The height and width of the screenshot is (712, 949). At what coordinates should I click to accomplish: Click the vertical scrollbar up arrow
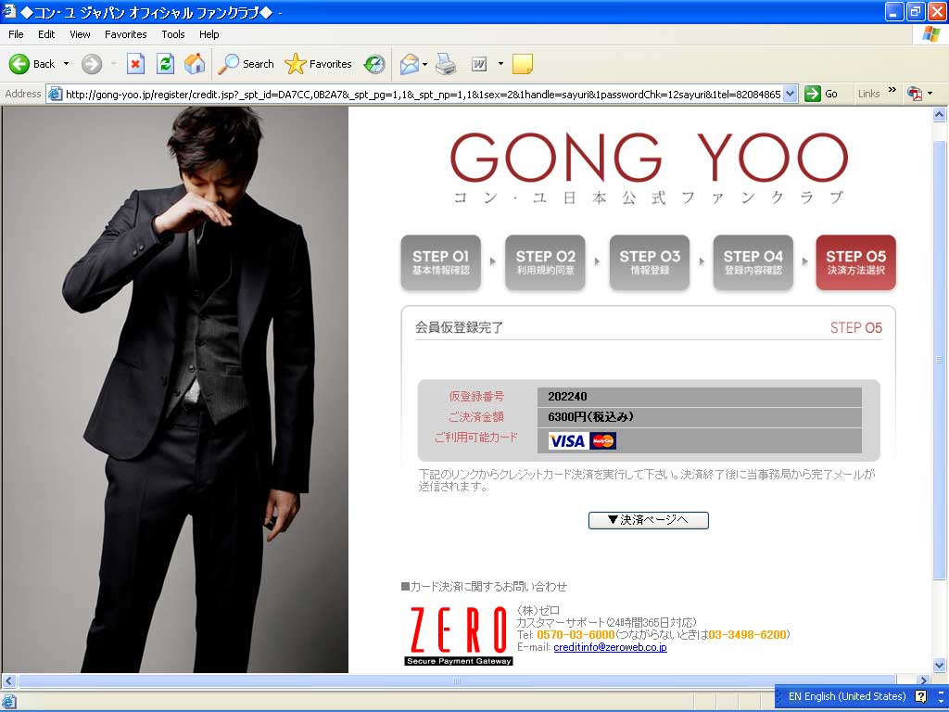click(x=940, y=114)
